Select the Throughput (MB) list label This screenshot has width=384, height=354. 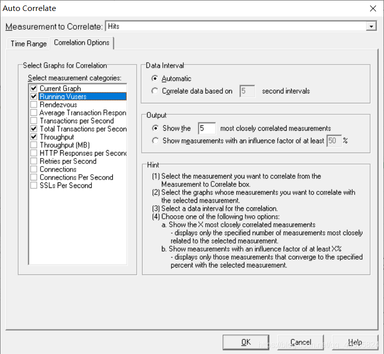pyautogui.click(x=65, y=145)
